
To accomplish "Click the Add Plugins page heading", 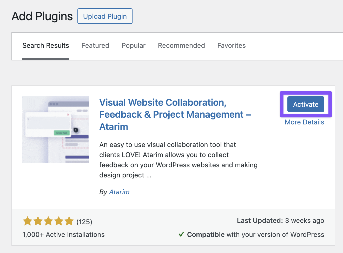I will tap(42, 16).
